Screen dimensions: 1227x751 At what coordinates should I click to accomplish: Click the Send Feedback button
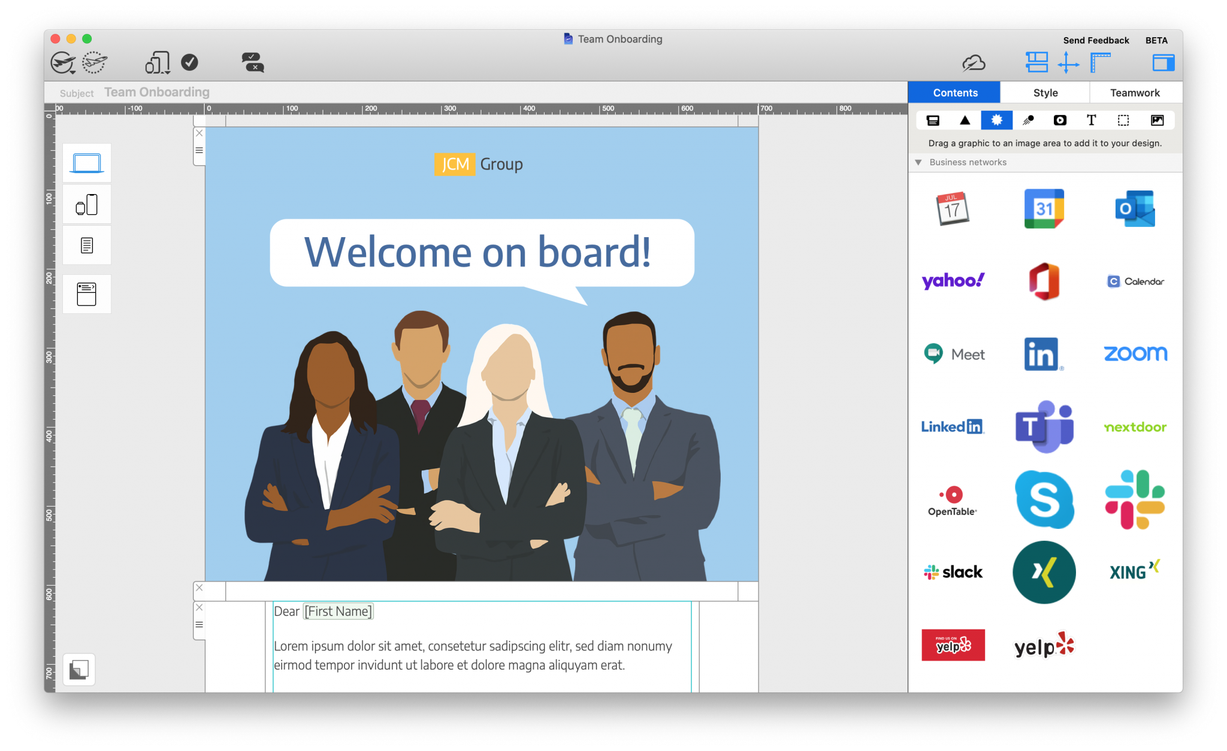[x=1096, y=40]
